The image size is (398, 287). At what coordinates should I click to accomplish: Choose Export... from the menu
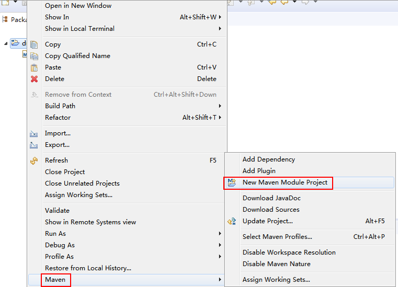tap(127, 145)
